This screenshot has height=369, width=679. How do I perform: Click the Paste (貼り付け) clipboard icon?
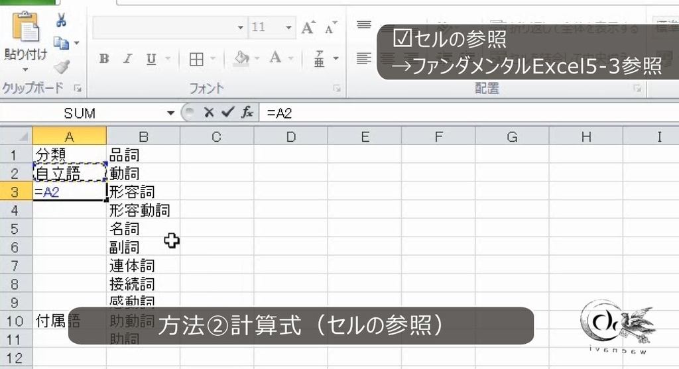tap(25, 26)
